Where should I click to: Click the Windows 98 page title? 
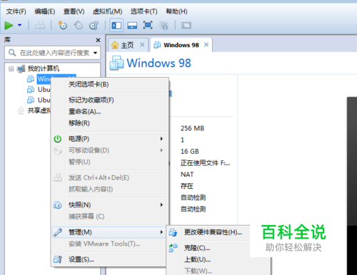[159, 63]
